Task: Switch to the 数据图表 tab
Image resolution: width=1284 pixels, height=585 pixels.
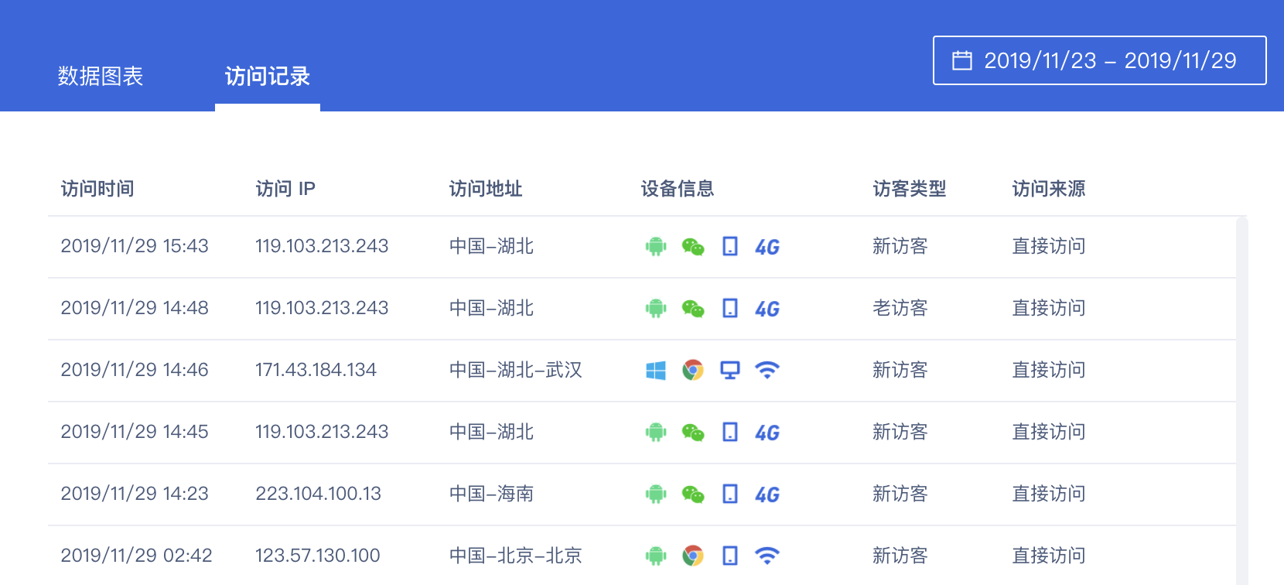Action: click(x=101, y=76)
